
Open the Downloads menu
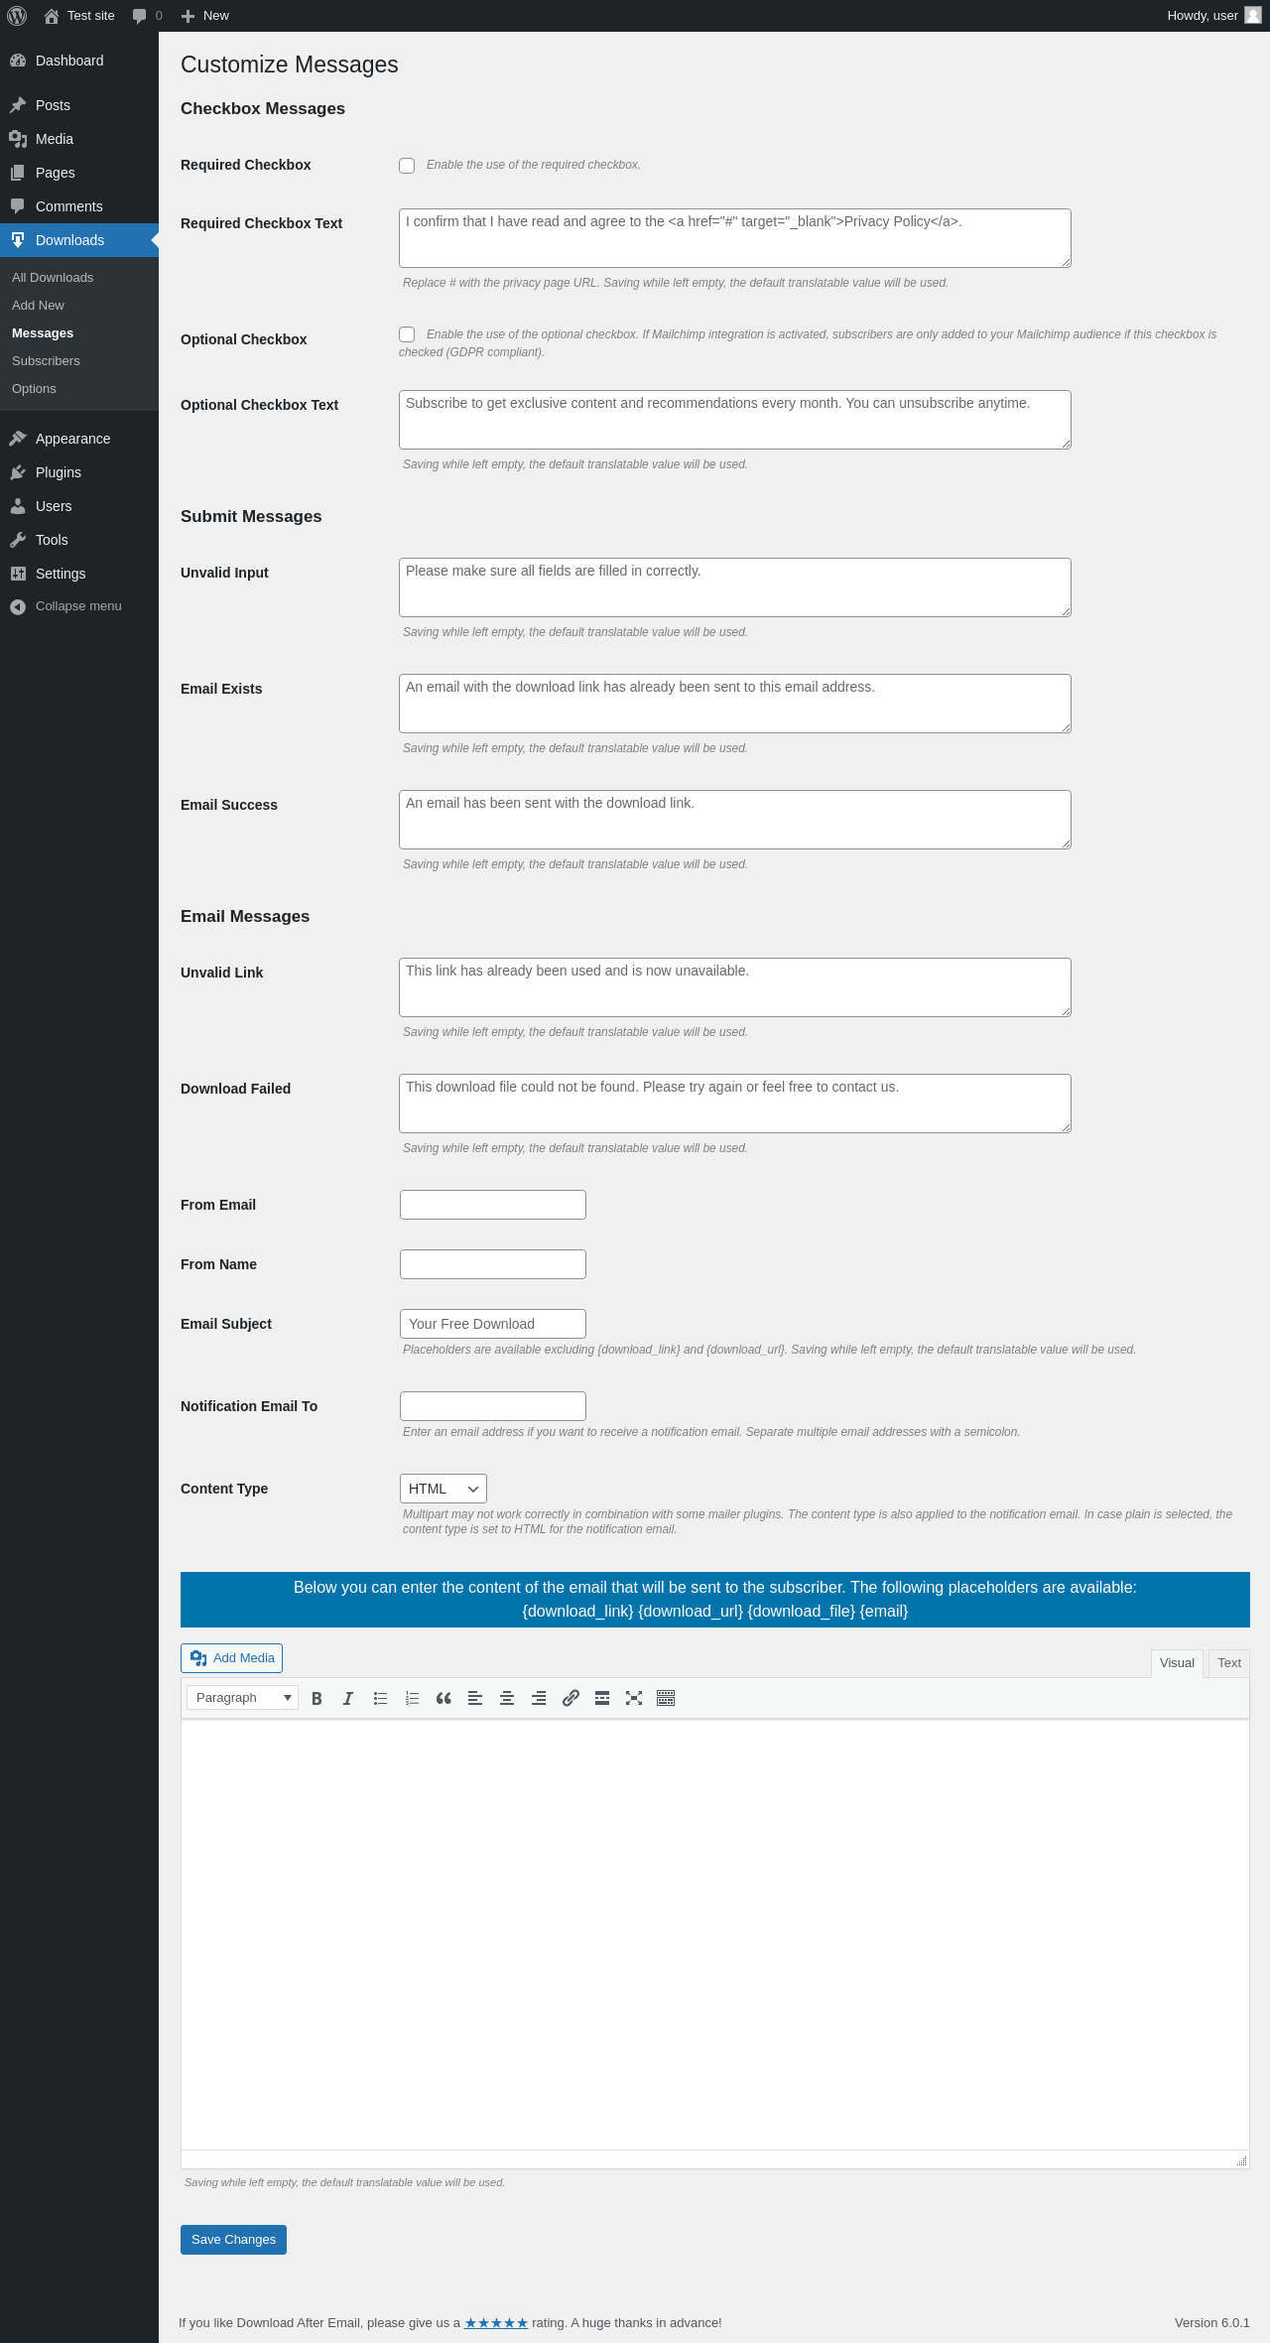click(x=79, y=240)
